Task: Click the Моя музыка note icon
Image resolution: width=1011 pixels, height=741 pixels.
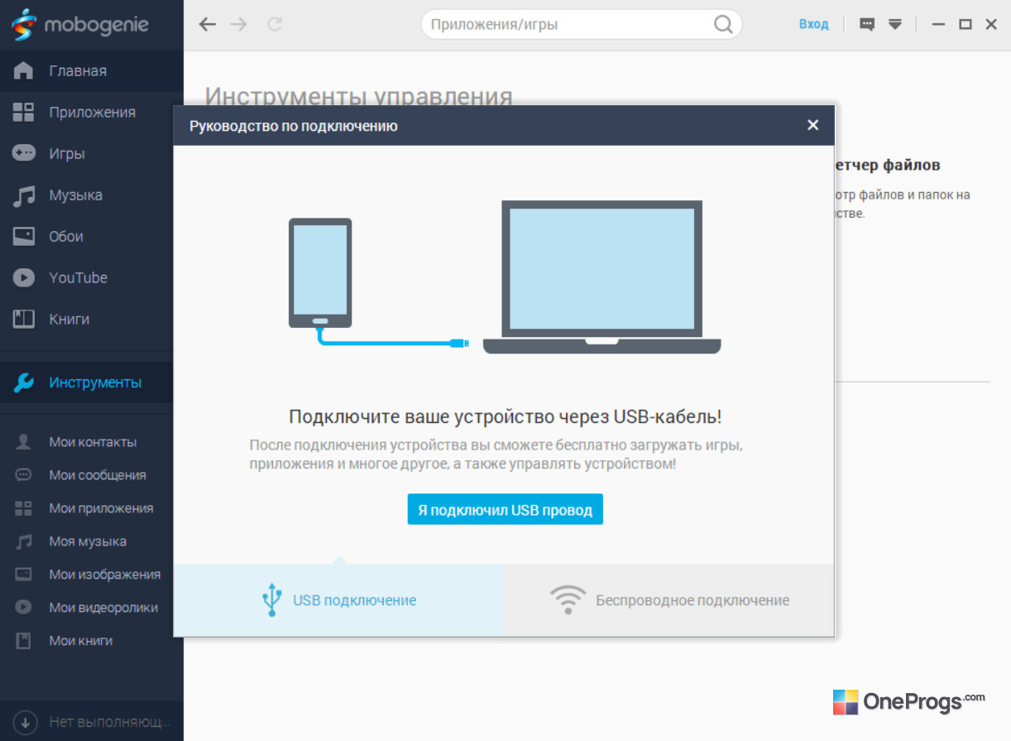Action: click(23, 541)
